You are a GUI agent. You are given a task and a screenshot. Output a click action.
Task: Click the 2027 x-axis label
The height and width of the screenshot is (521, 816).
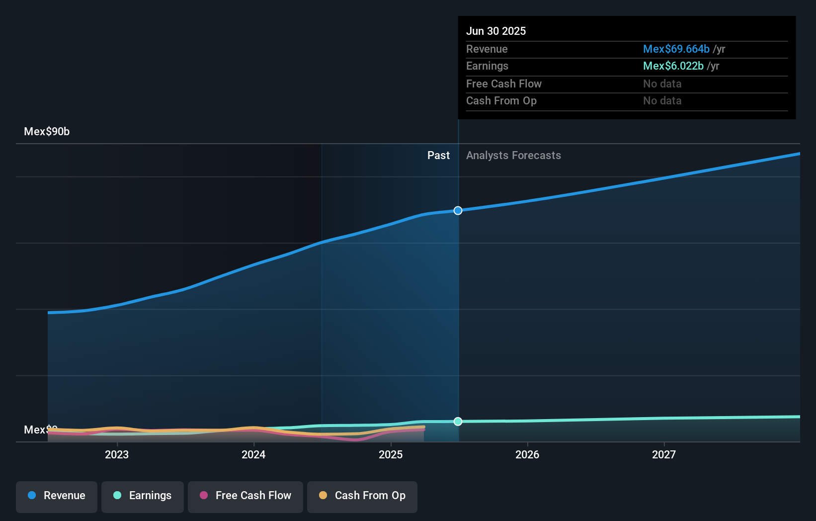pyautogui.click(x=664, y=455)
